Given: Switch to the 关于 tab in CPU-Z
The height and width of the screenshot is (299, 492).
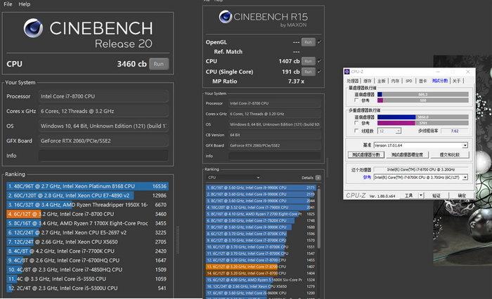Looking at the screenshot, I should point(457,81).
